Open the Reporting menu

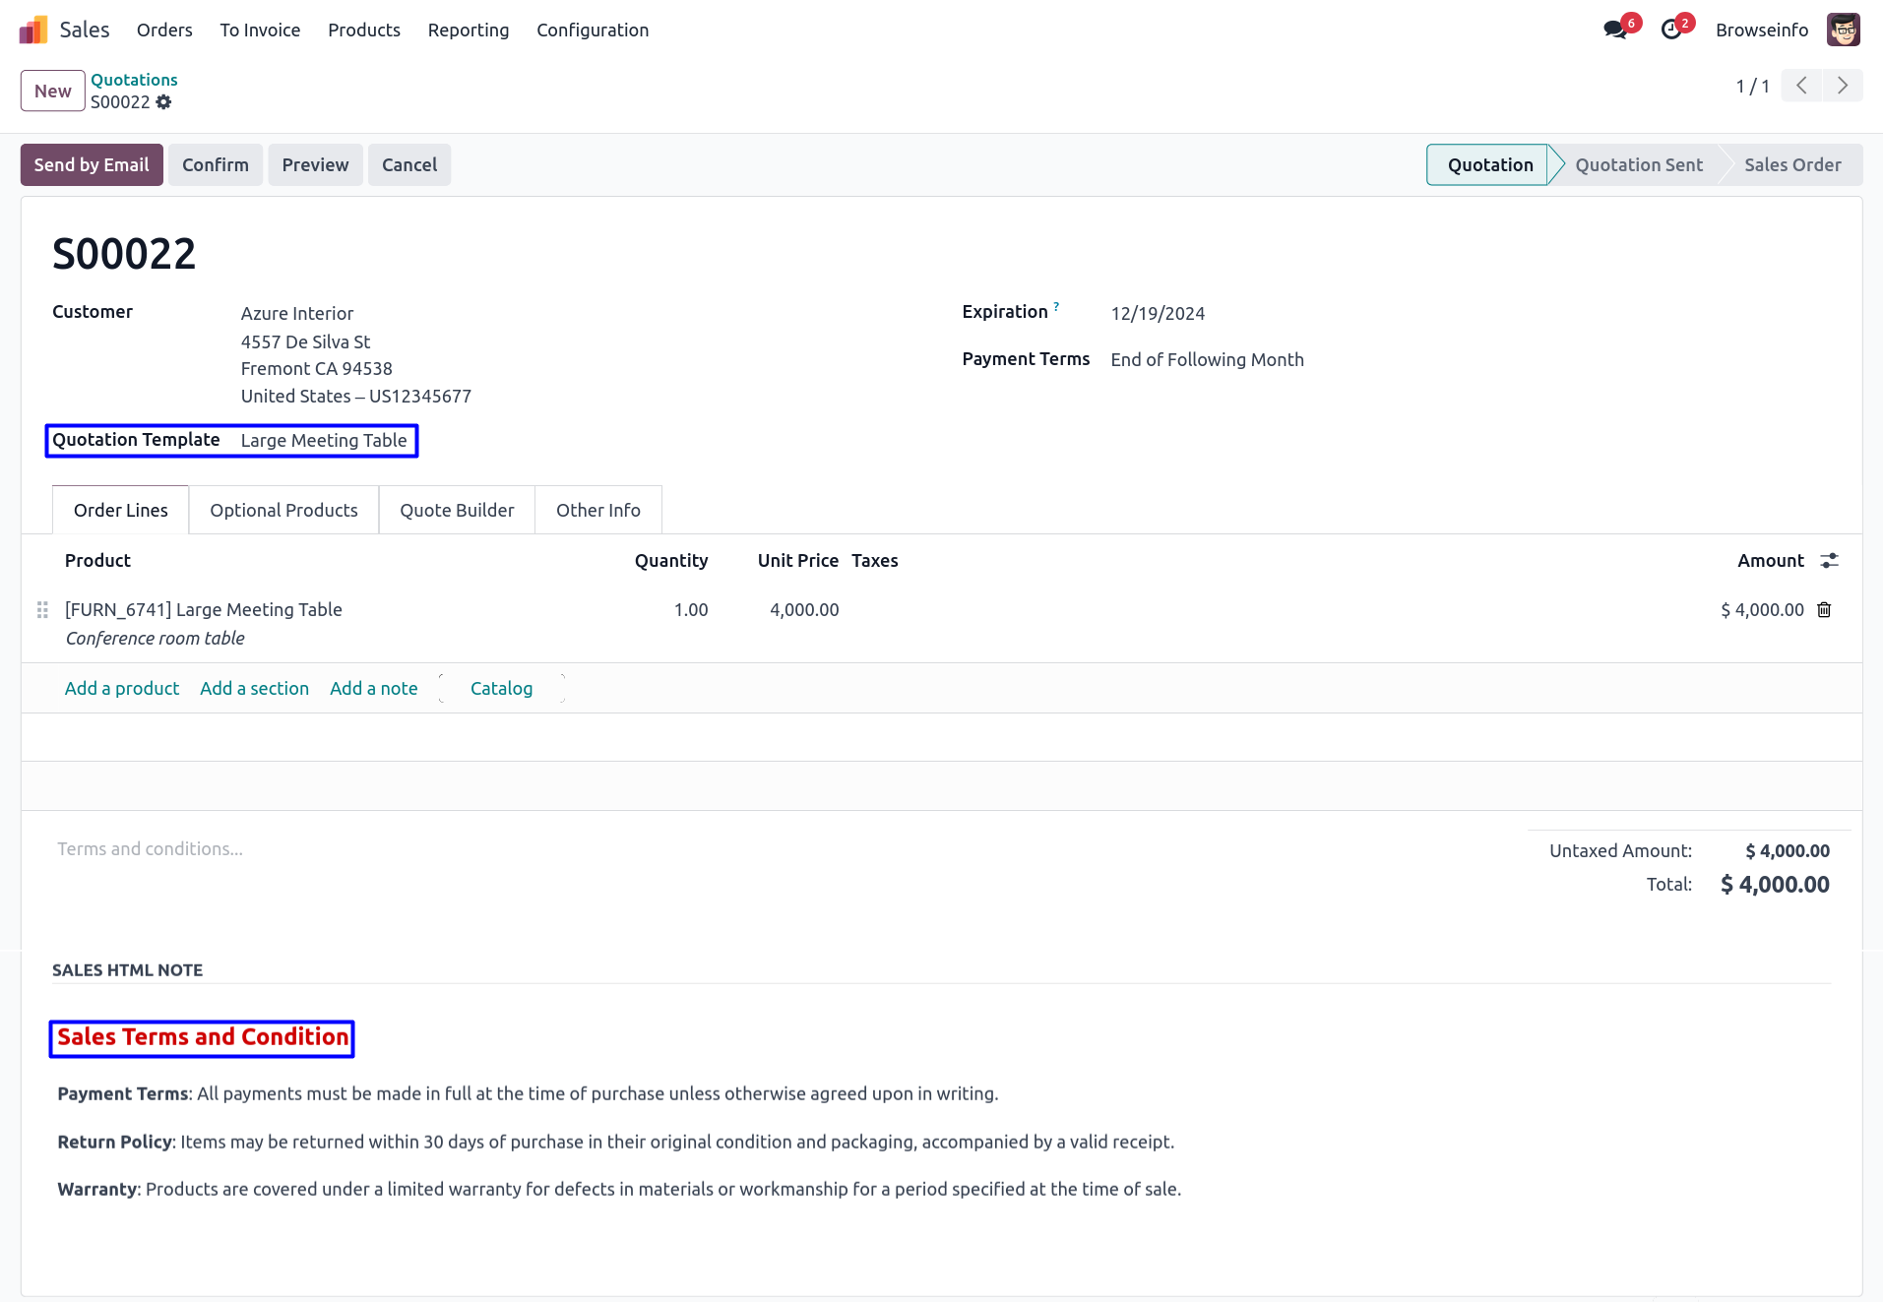(x=468, y=31)
